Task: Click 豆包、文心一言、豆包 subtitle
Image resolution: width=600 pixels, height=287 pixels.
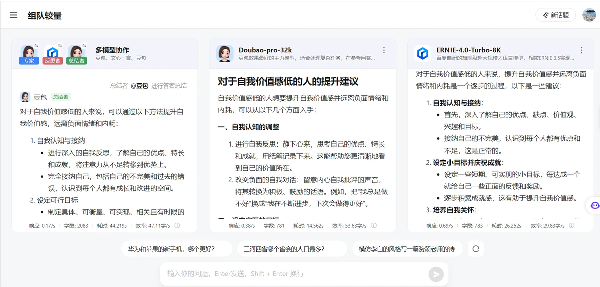Action: pos(121,58)
